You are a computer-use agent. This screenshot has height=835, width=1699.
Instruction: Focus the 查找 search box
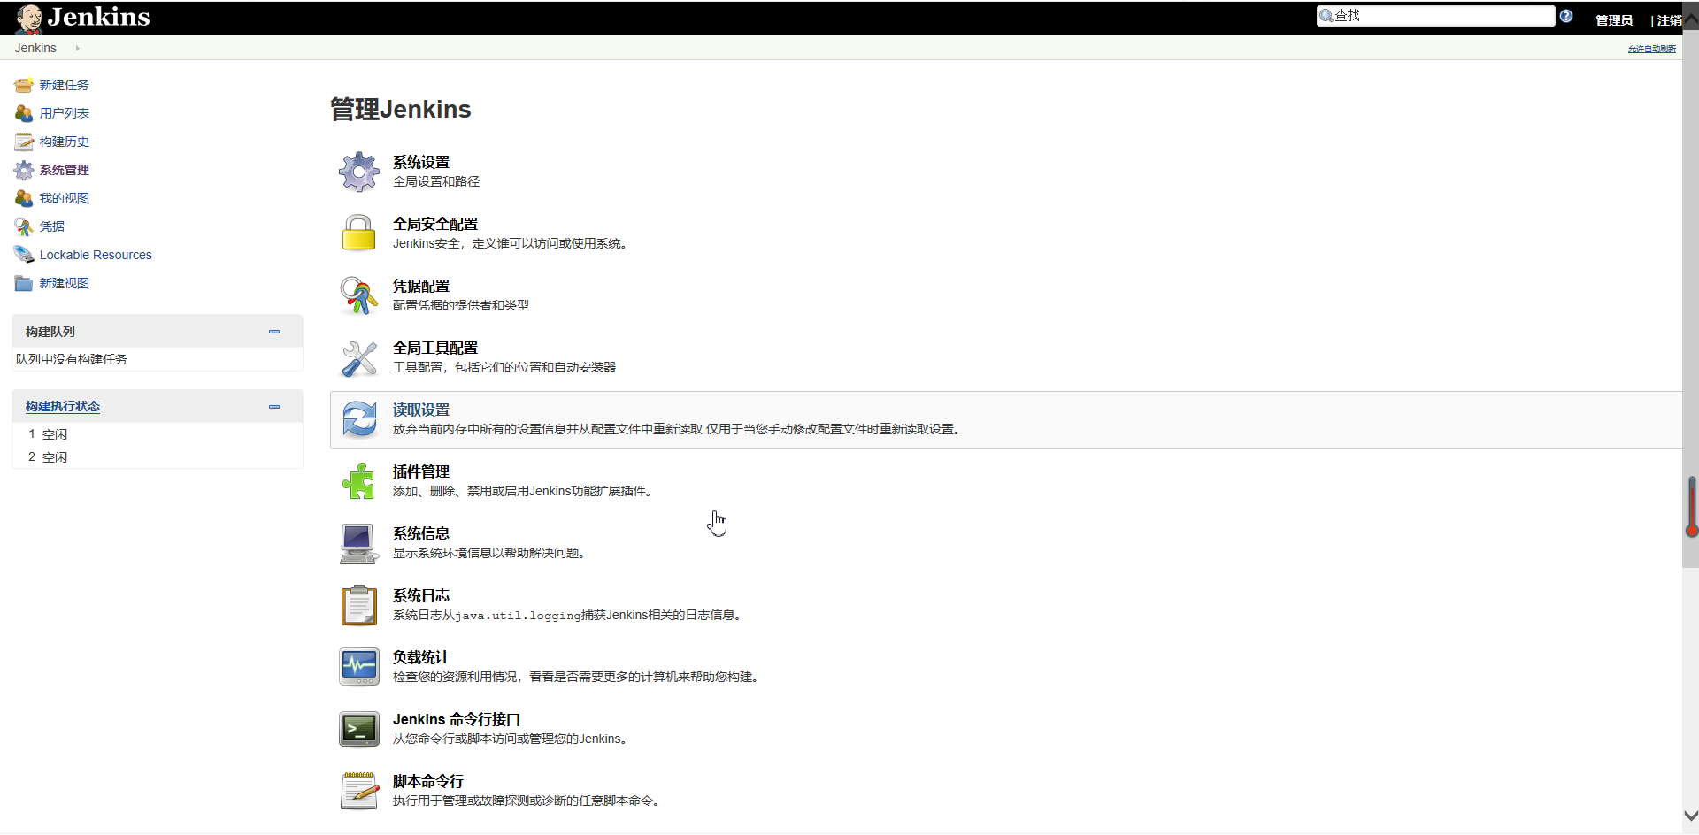(x=1435, y=16)
